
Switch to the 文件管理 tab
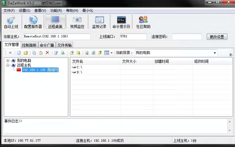click(12, 44)
